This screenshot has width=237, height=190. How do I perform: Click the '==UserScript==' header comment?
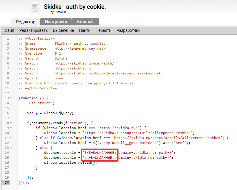point(40,39)
